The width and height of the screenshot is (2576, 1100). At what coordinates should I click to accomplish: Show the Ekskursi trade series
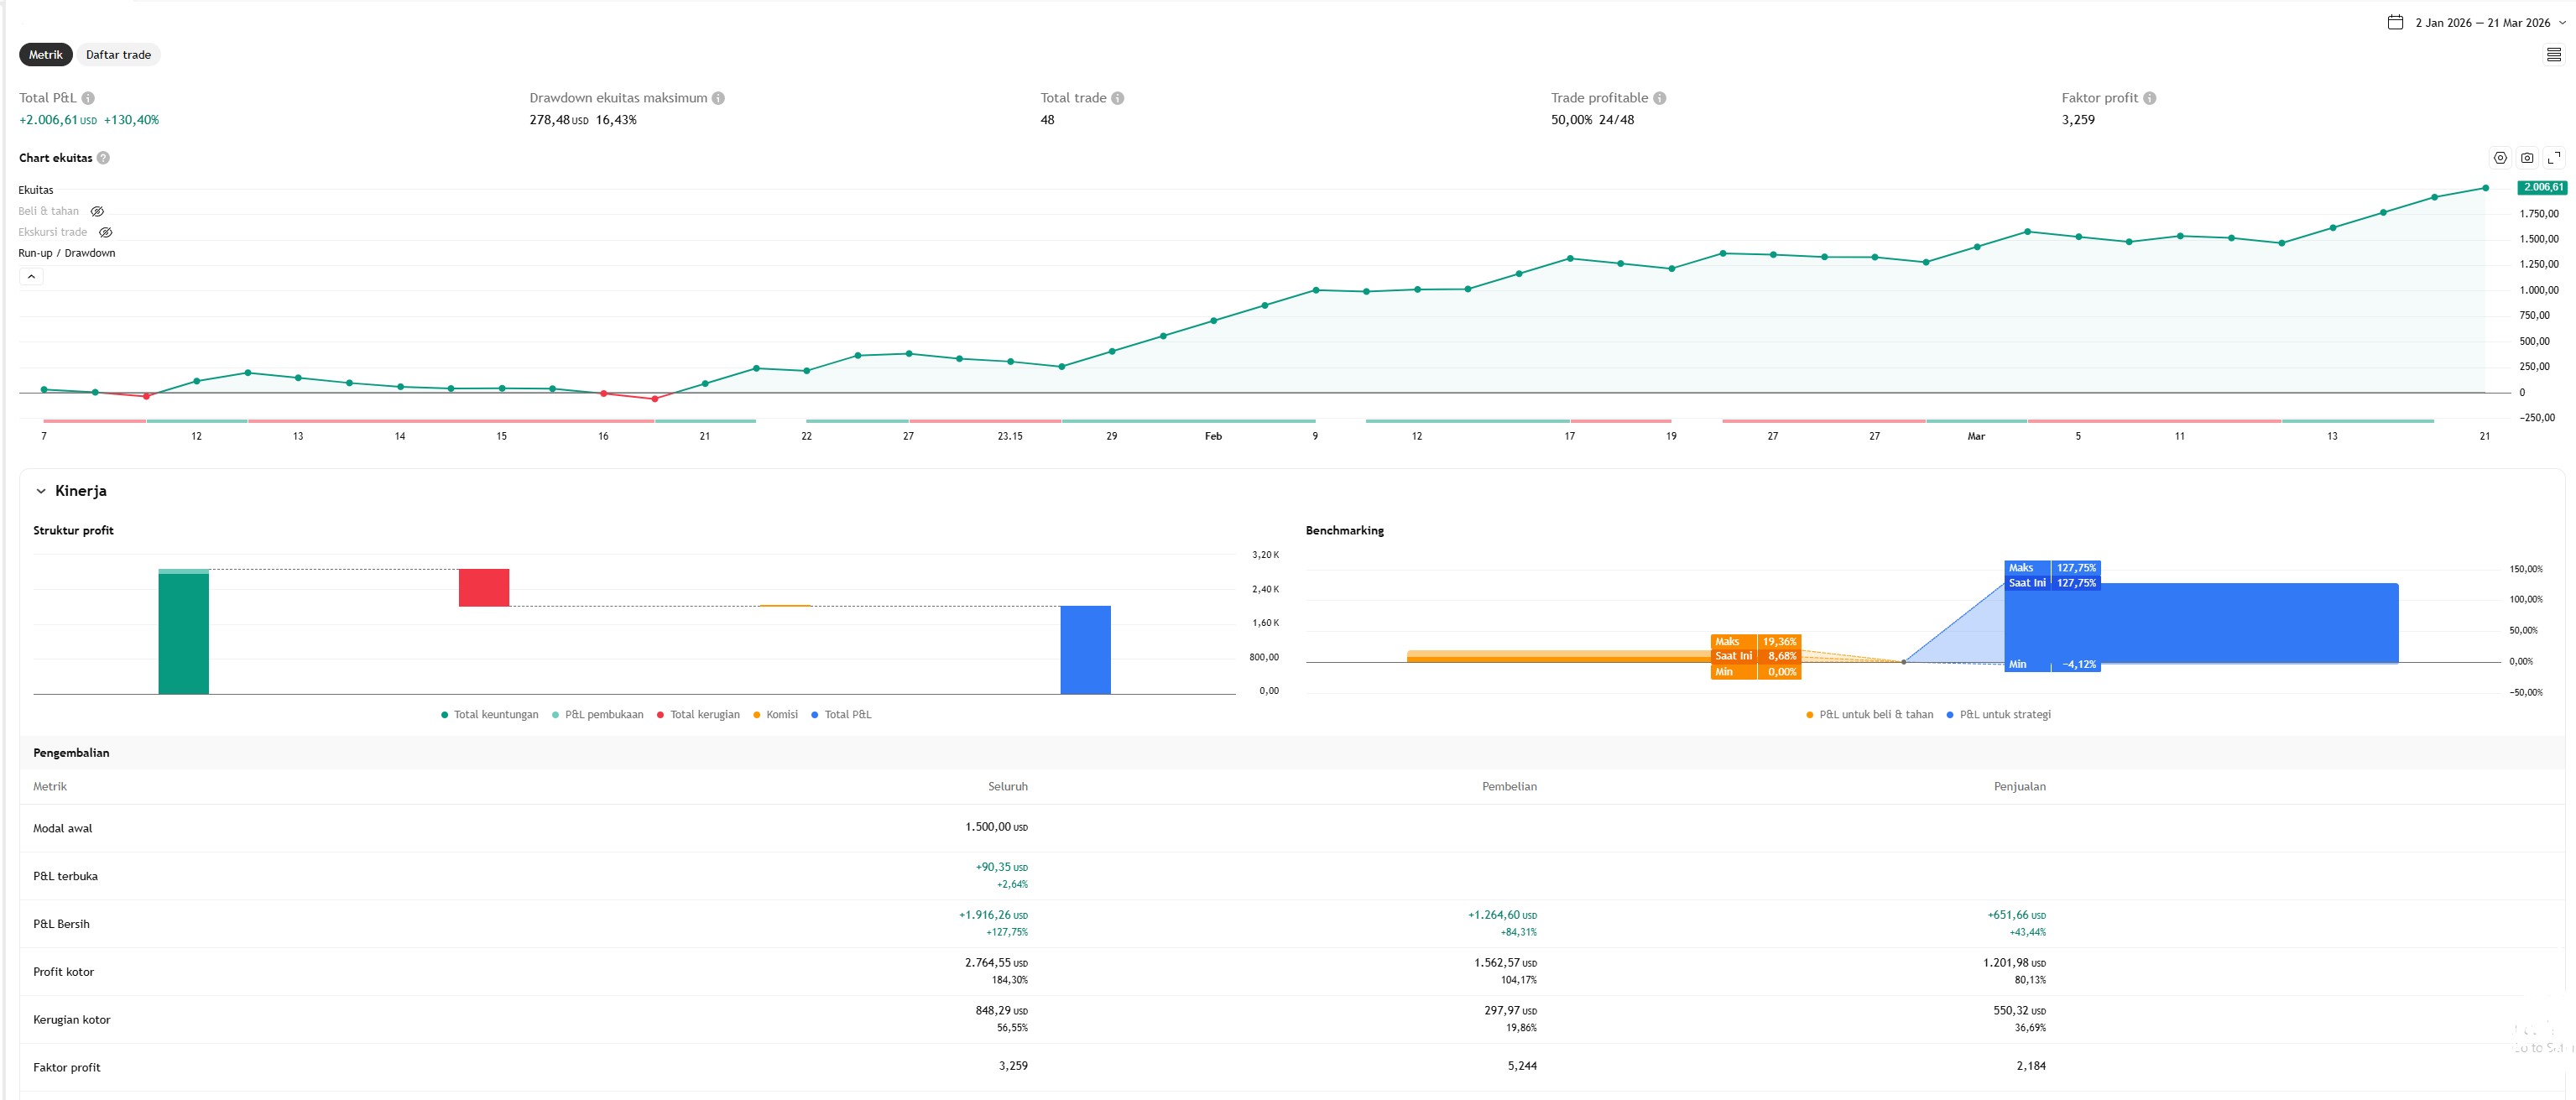[x=105, y=232]
